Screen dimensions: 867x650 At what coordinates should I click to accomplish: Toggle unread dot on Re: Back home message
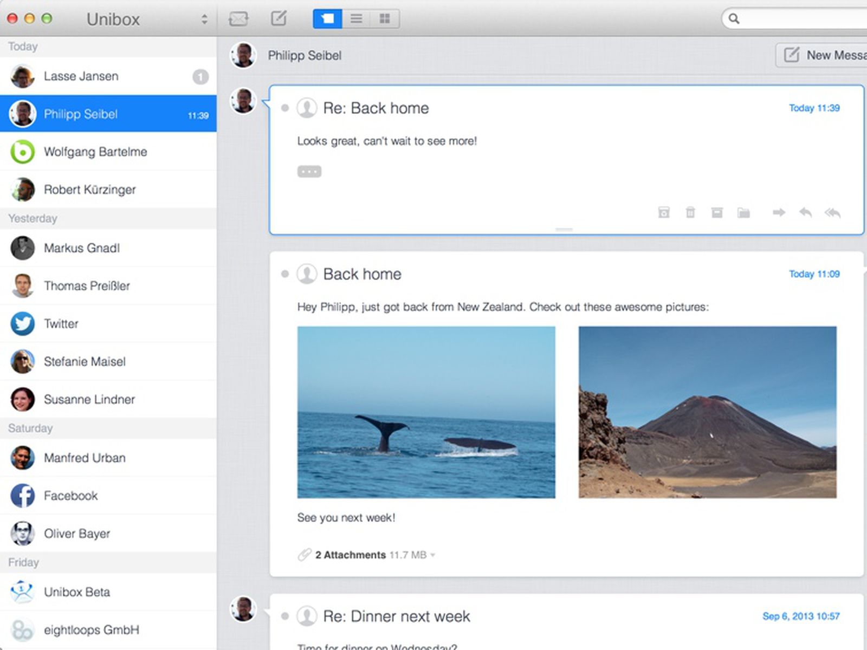[285, 108]
